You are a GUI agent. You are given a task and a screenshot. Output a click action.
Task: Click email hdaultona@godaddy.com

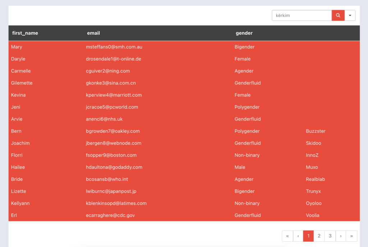[x=114, y=167]
